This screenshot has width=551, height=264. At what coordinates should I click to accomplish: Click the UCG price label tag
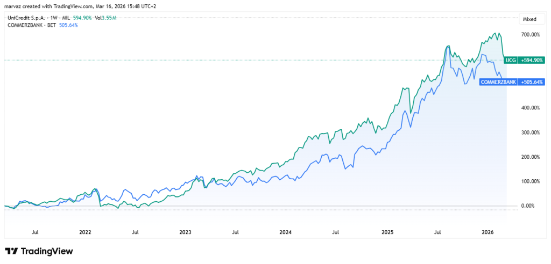pos(510,61)
